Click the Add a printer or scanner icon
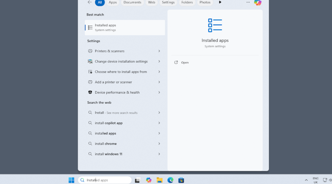Screen dimensions: 332x184 coord(90,82)
